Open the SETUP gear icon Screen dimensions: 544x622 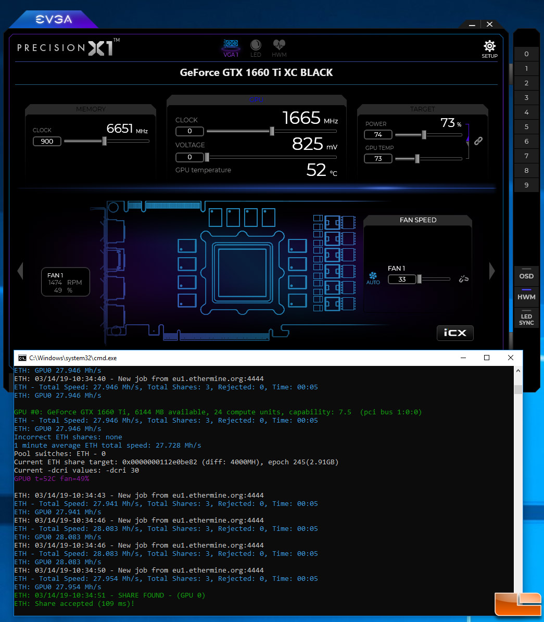489,49
